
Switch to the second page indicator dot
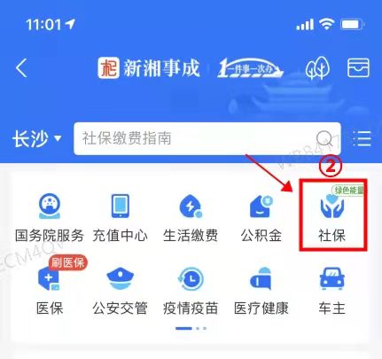pyautogui.click(x=198, y=328)
